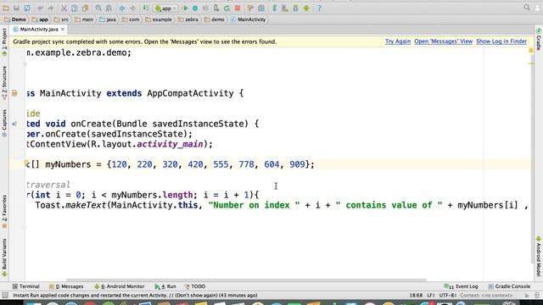Open the 4: Run tool tab

coord(165,286)
